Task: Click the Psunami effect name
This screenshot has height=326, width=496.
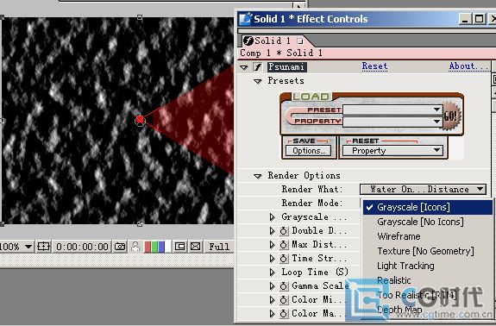Action: coord(287,67)
